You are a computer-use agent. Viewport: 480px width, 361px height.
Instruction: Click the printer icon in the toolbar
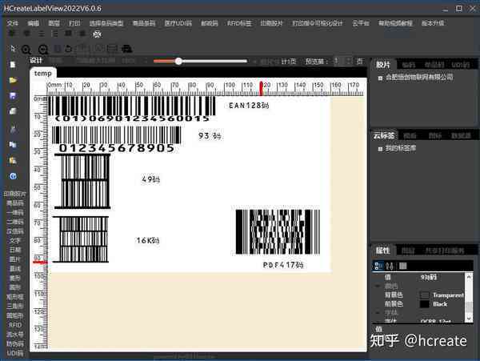pos(126,49)
